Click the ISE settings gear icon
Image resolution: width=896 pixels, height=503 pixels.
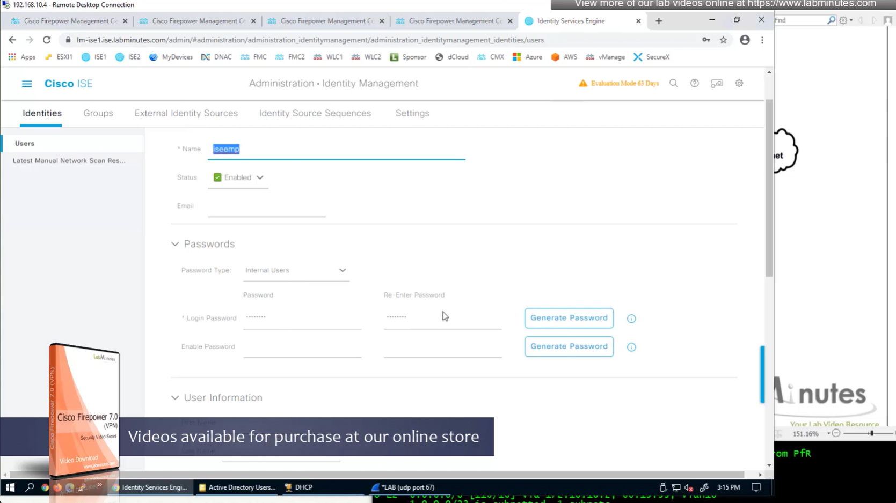pos(739,84)
